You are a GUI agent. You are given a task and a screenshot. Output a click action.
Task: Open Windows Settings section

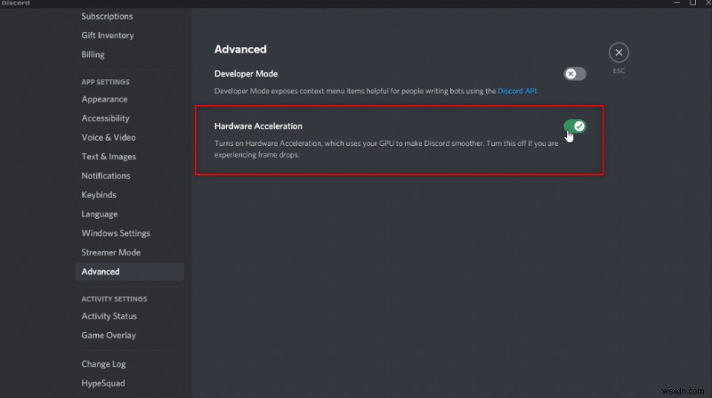[x=116, y=233]
